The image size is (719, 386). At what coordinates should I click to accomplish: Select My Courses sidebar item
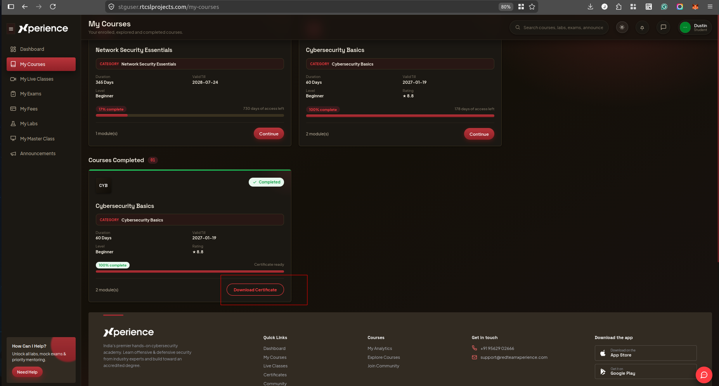pyautogui.click(x=41, y=64)
